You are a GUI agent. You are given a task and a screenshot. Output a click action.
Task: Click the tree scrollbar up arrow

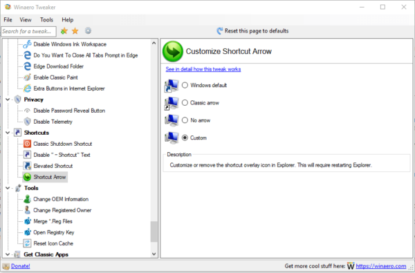(154, 43)
